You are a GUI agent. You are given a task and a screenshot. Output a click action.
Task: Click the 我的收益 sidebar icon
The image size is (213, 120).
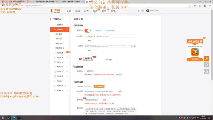pyautogui.click(x=55, y=58)
